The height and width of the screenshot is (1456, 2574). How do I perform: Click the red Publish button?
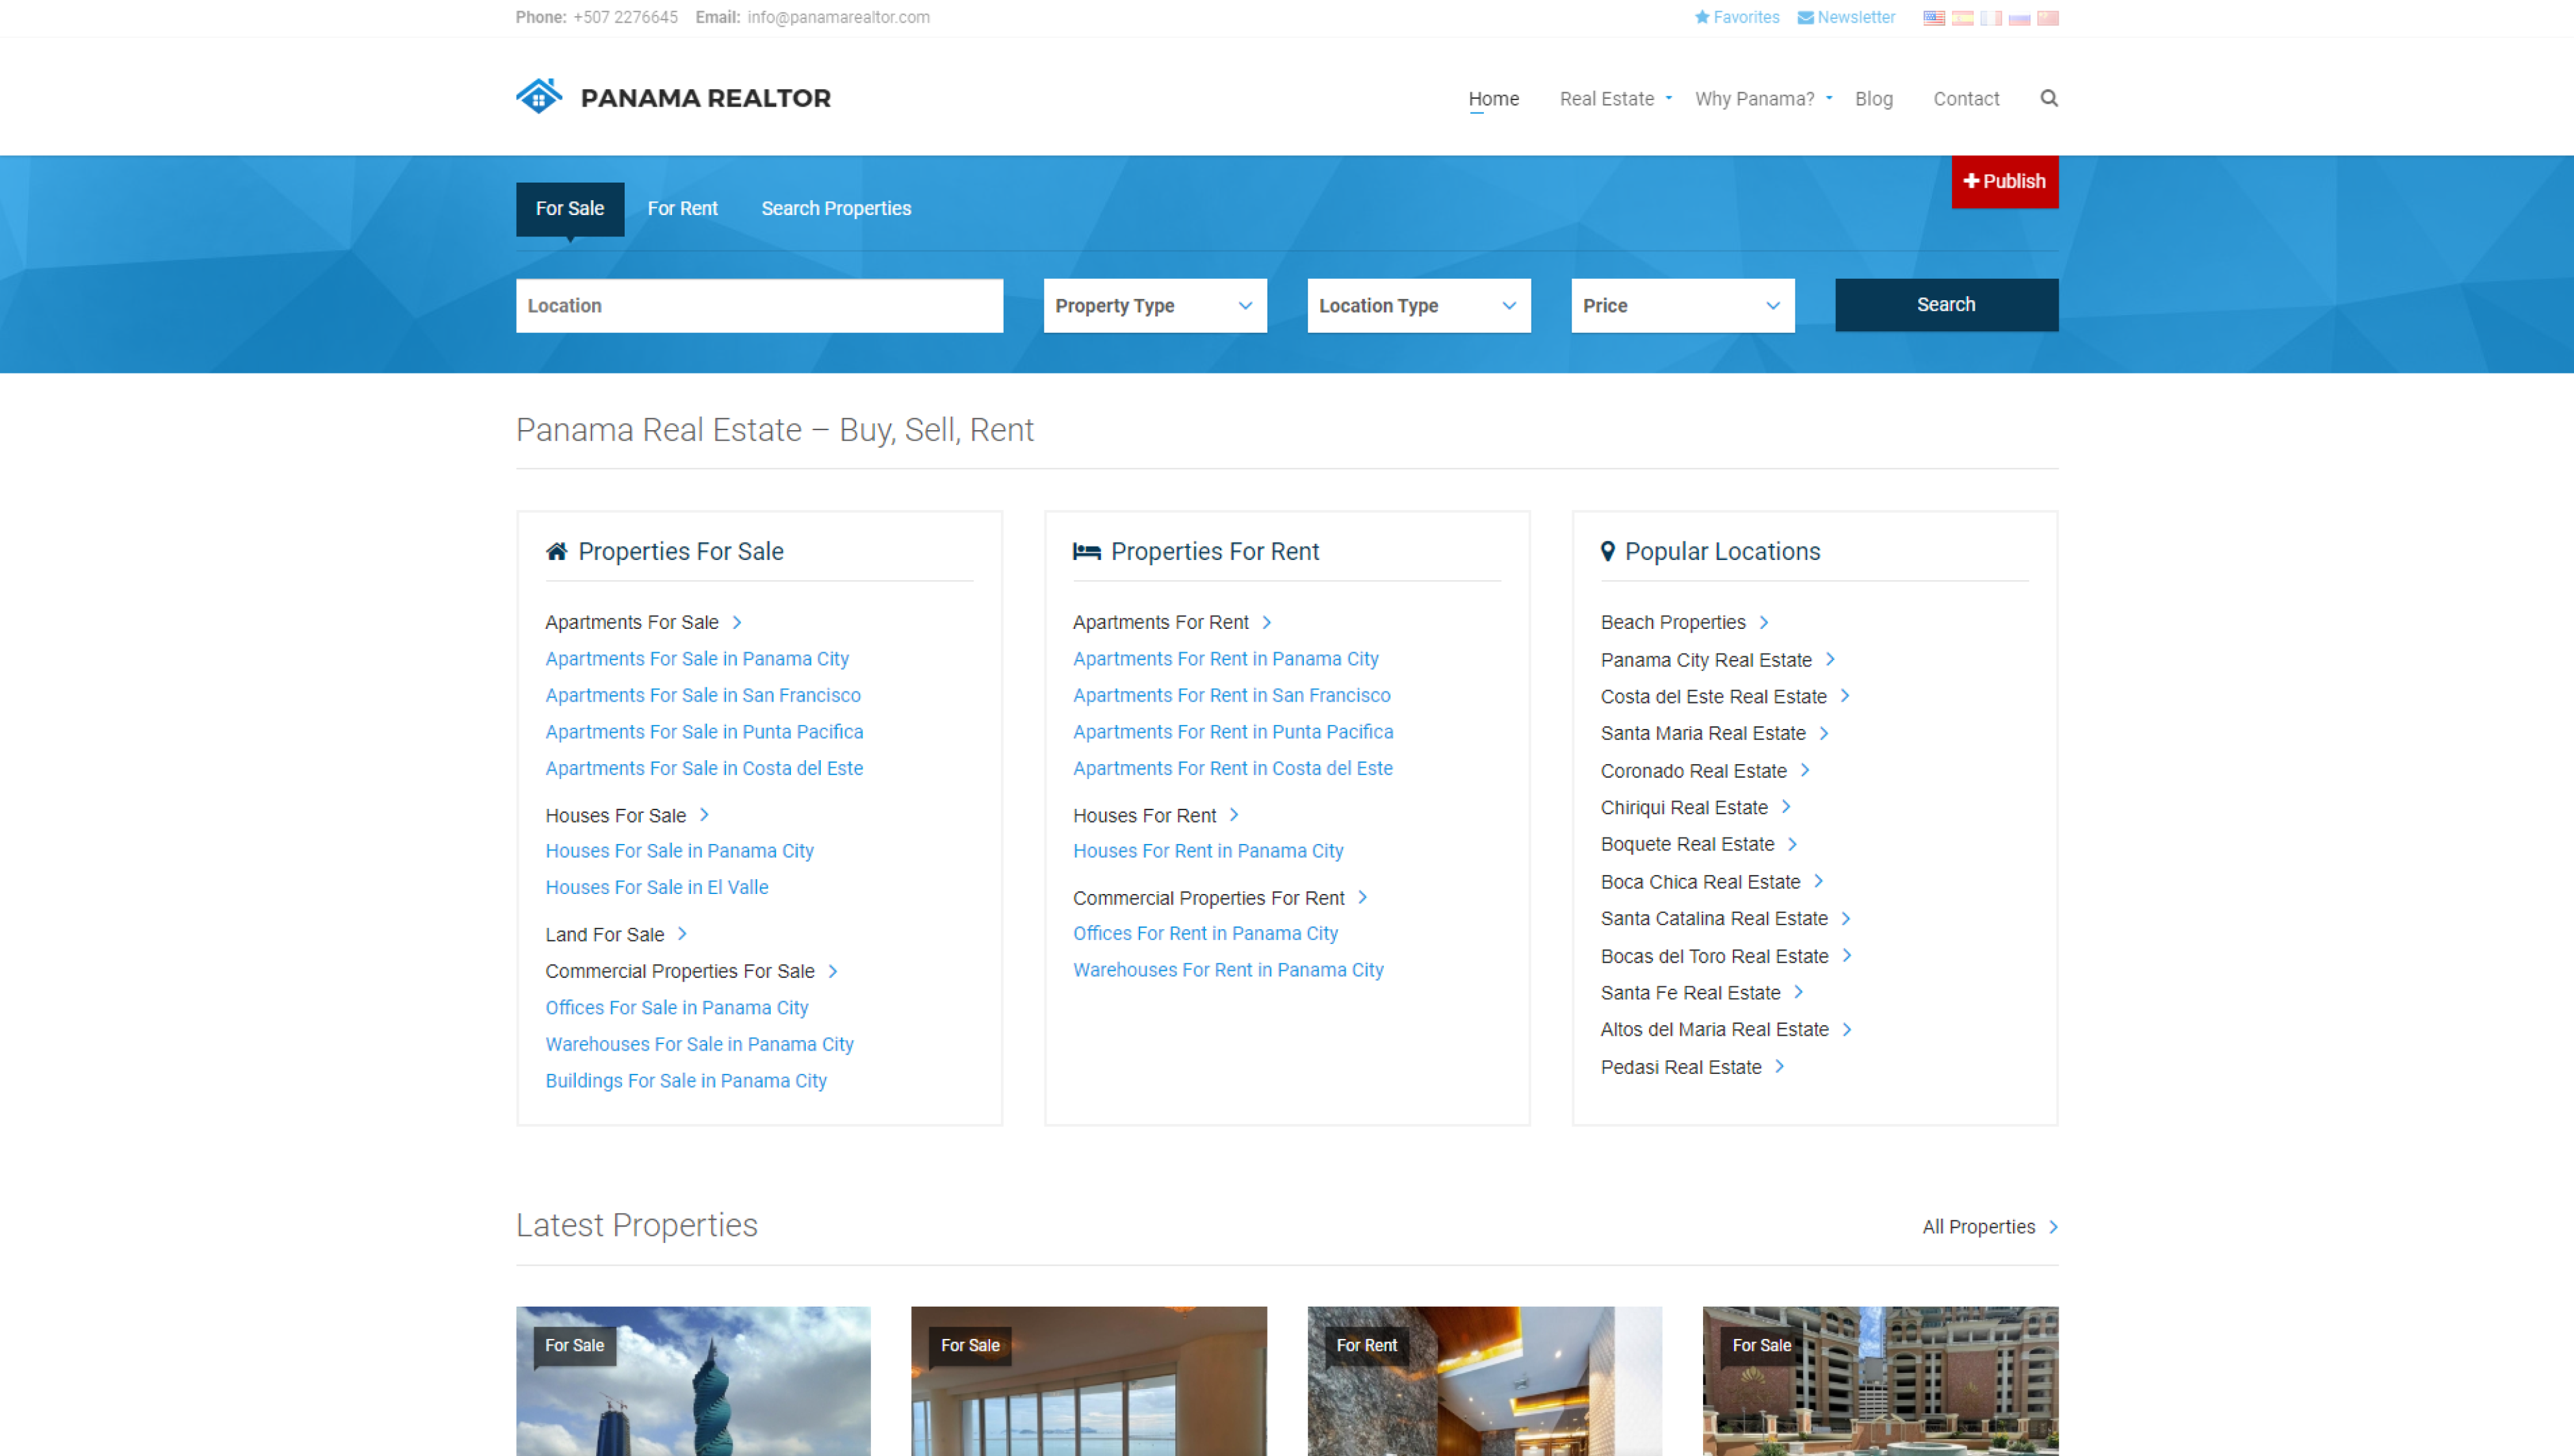(2004, 181)
